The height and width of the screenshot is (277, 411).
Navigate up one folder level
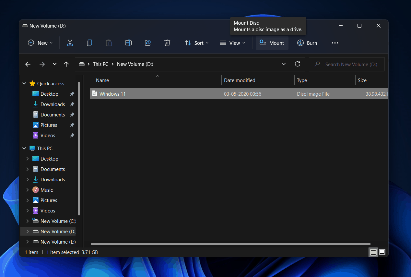click(66, 64)
